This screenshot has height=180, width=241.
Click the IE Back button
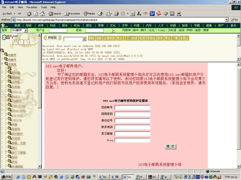(7, 14)
